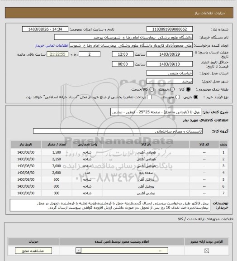The image size is (237, 261).
Task: Click the deadline time field 12:00
Action: pos(123,54)
